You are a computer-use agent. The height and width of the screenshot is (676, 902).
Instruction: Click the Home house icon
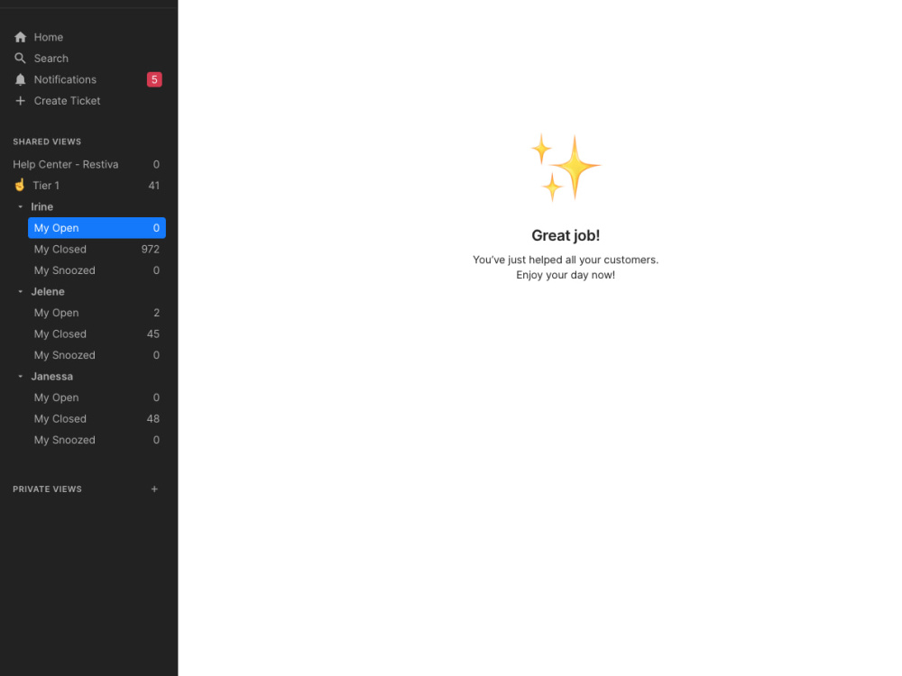pyautogui.click(x=20, y=37)
